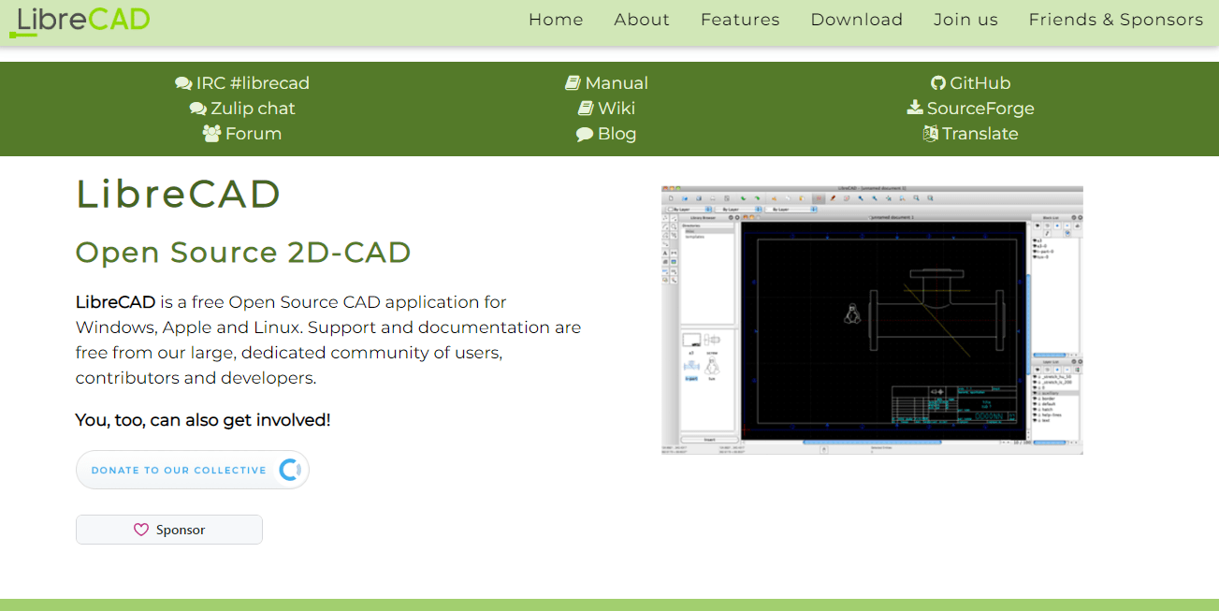
Task: Click the GitHub octocat icon
Action: tap(938, 83)
